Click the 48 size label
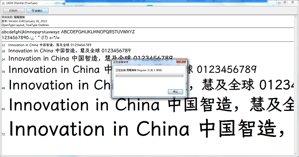The height and width of the screenshot is (157, 299). pos(3,88)
